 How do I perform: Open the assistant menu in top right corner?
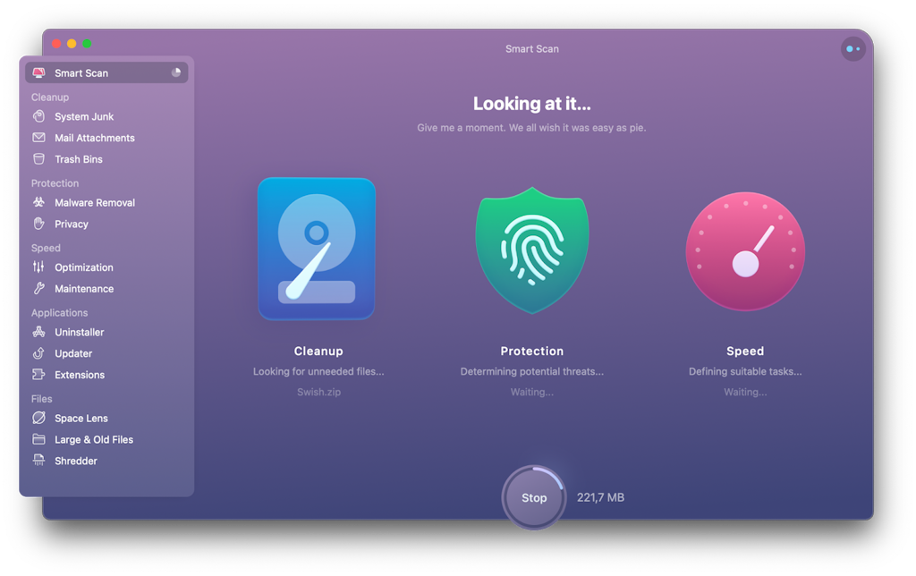click(852, 48)
